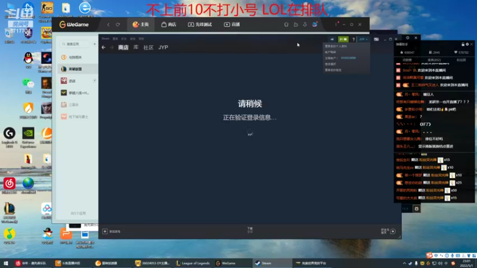Viewport: 477px width, 268px height.
Task: Show hidden system tray icons
Action: [x=404, y=263]
